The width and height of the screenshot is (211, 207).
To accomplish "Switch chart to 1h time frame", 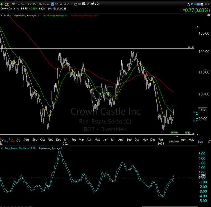I will click(40, 4).
